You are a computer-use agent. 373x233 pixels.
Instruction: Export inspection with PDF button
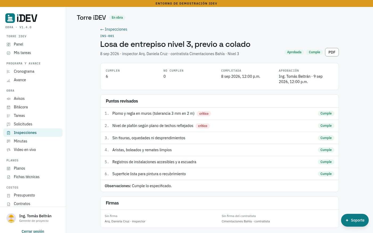click(332, 52)
